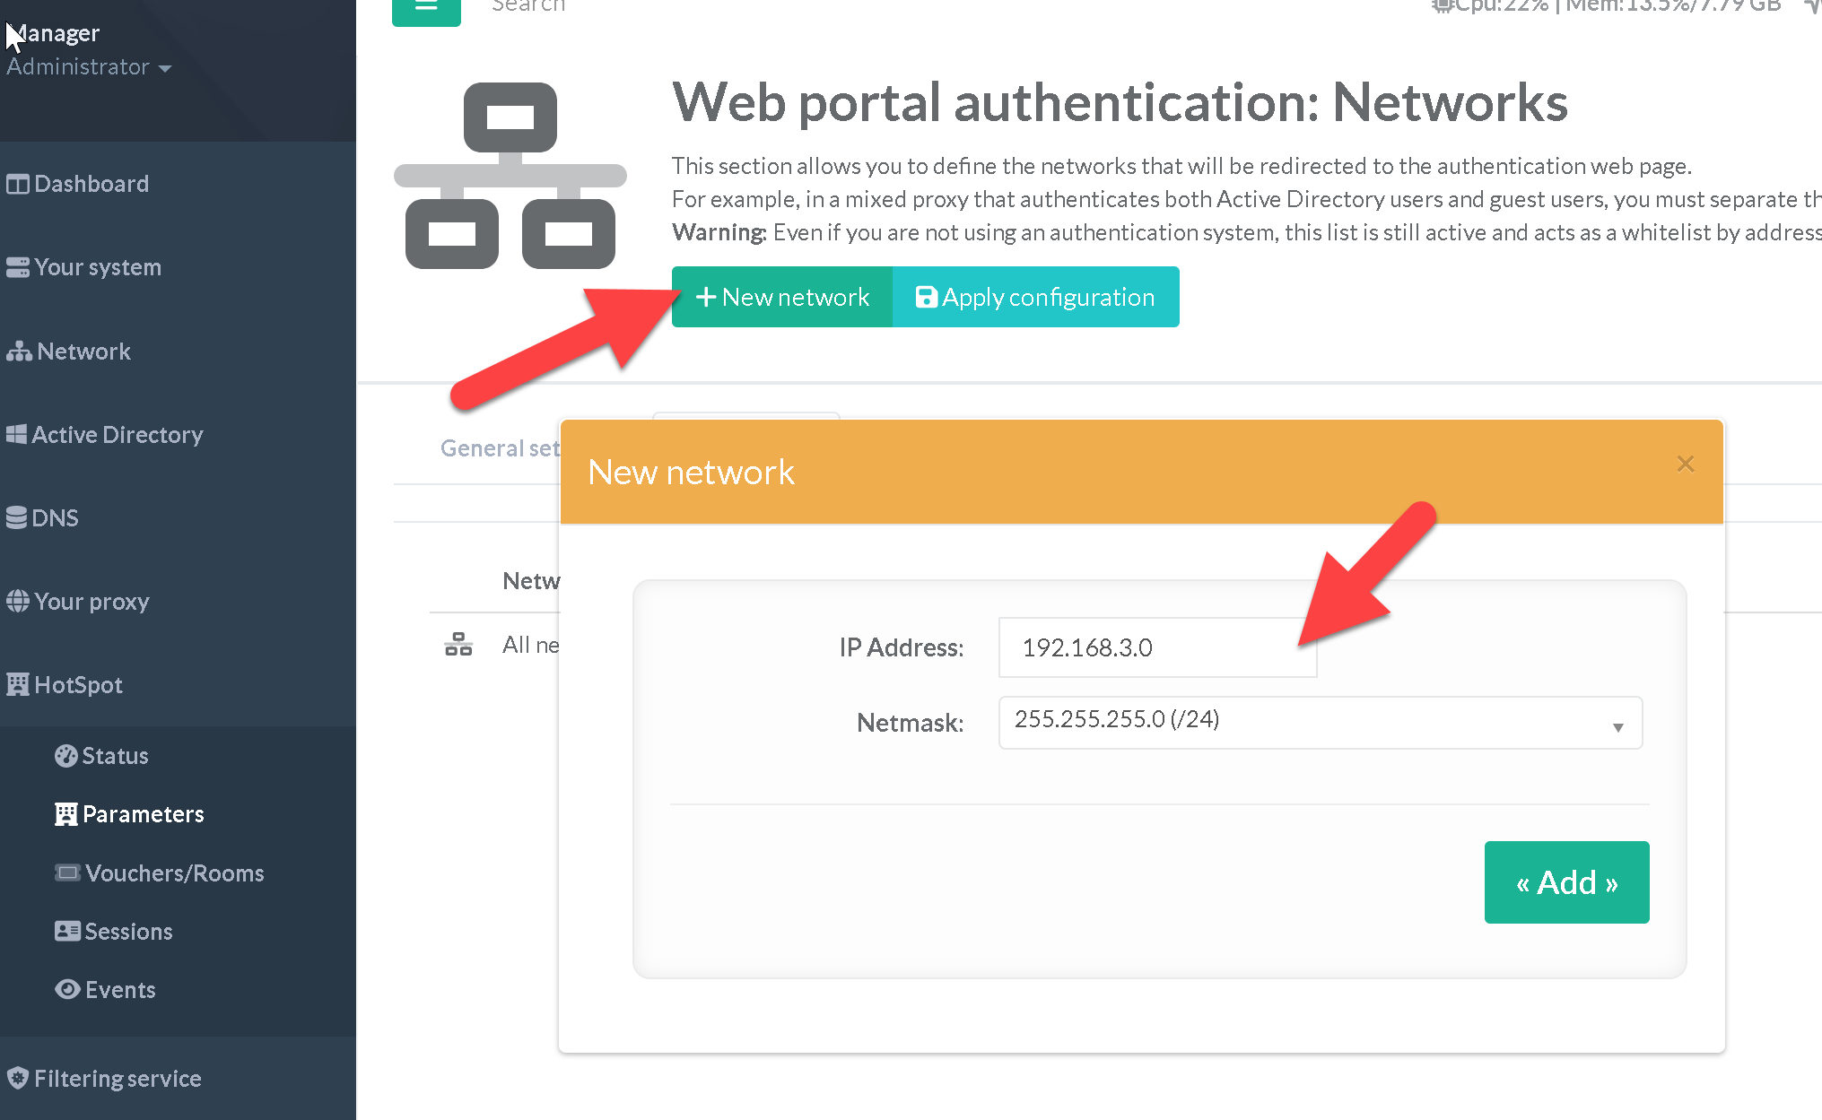Open the DNS section
The width and height of the screenshot is (1822, 1120).
[x=54, y=518]
